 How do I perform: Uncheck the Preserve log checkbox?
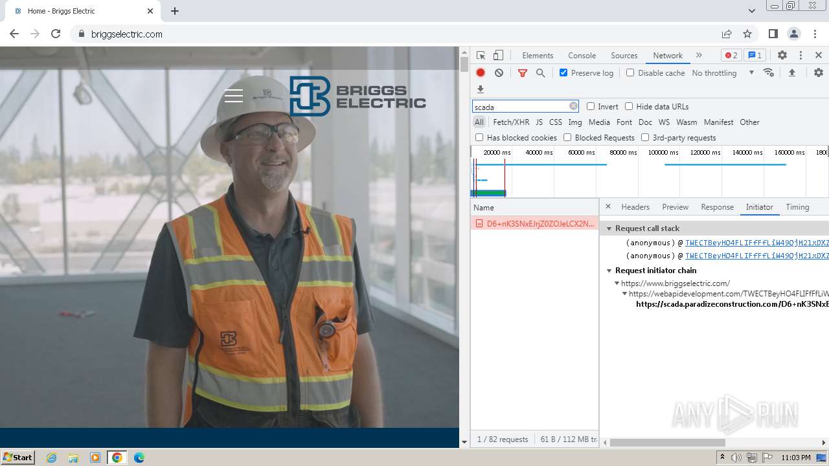(x=563, y=73)
